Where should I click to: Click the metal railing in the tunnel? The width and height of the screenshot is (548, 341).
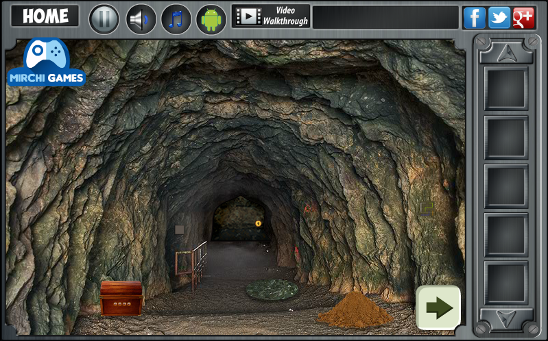pyautogui.click(x=191, y=264)
